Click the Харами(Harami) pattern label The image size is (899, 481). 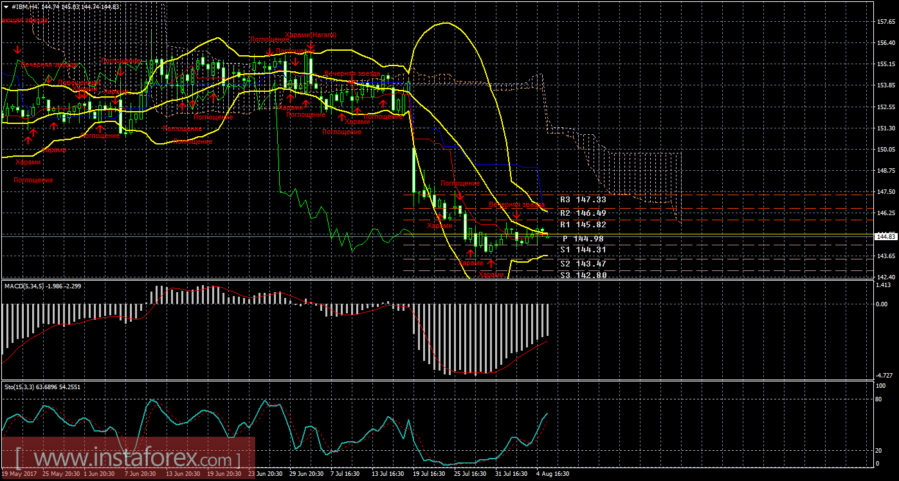tap(311, 35)
